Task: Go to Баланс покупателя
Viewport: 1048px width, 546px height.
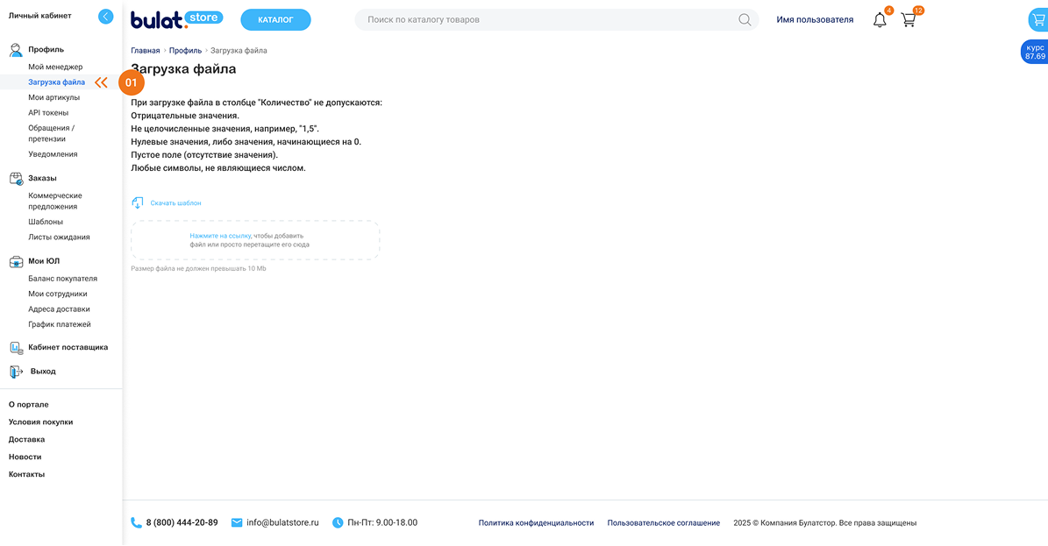Action: (62, 279)
